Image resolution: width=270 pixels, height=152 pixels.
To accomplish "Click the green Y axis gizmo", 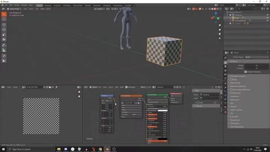I will pyautogui.click(x=218, y=18).
